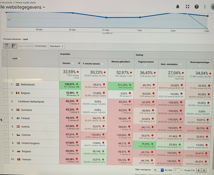Check the Czechia row checkbox
This screenshot has width=214, height=175.
click(6, 135)
